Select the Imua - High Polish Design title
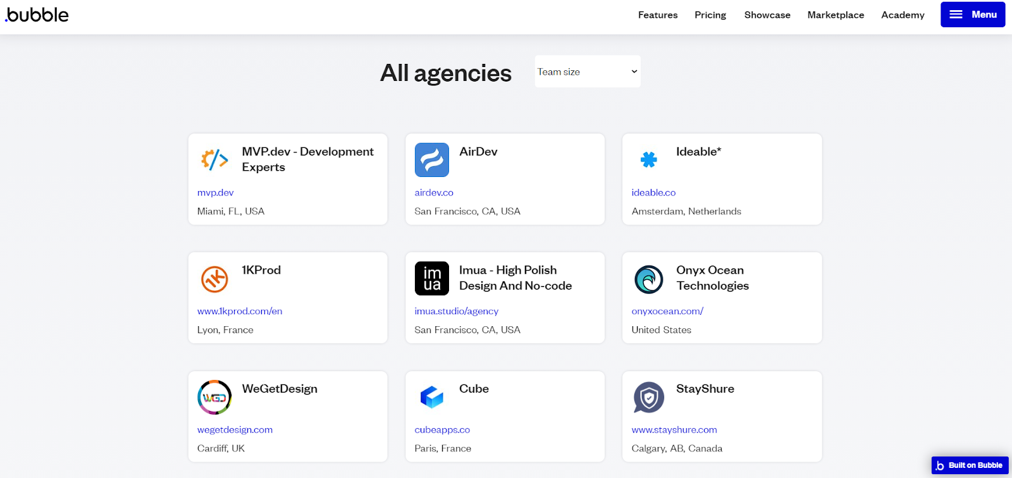Viewport: 1012px width, 478px height. [515, 278]
